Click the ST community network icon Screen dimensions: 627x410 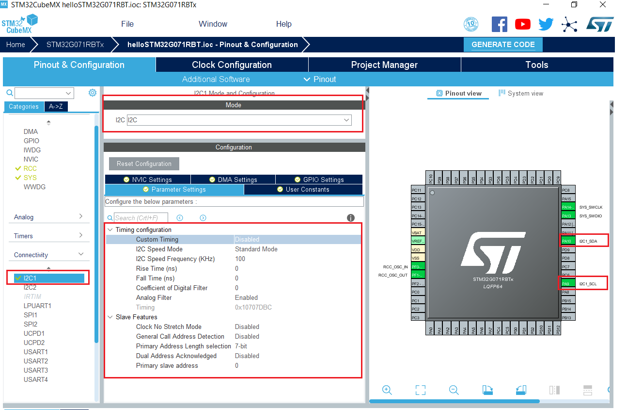569,24
